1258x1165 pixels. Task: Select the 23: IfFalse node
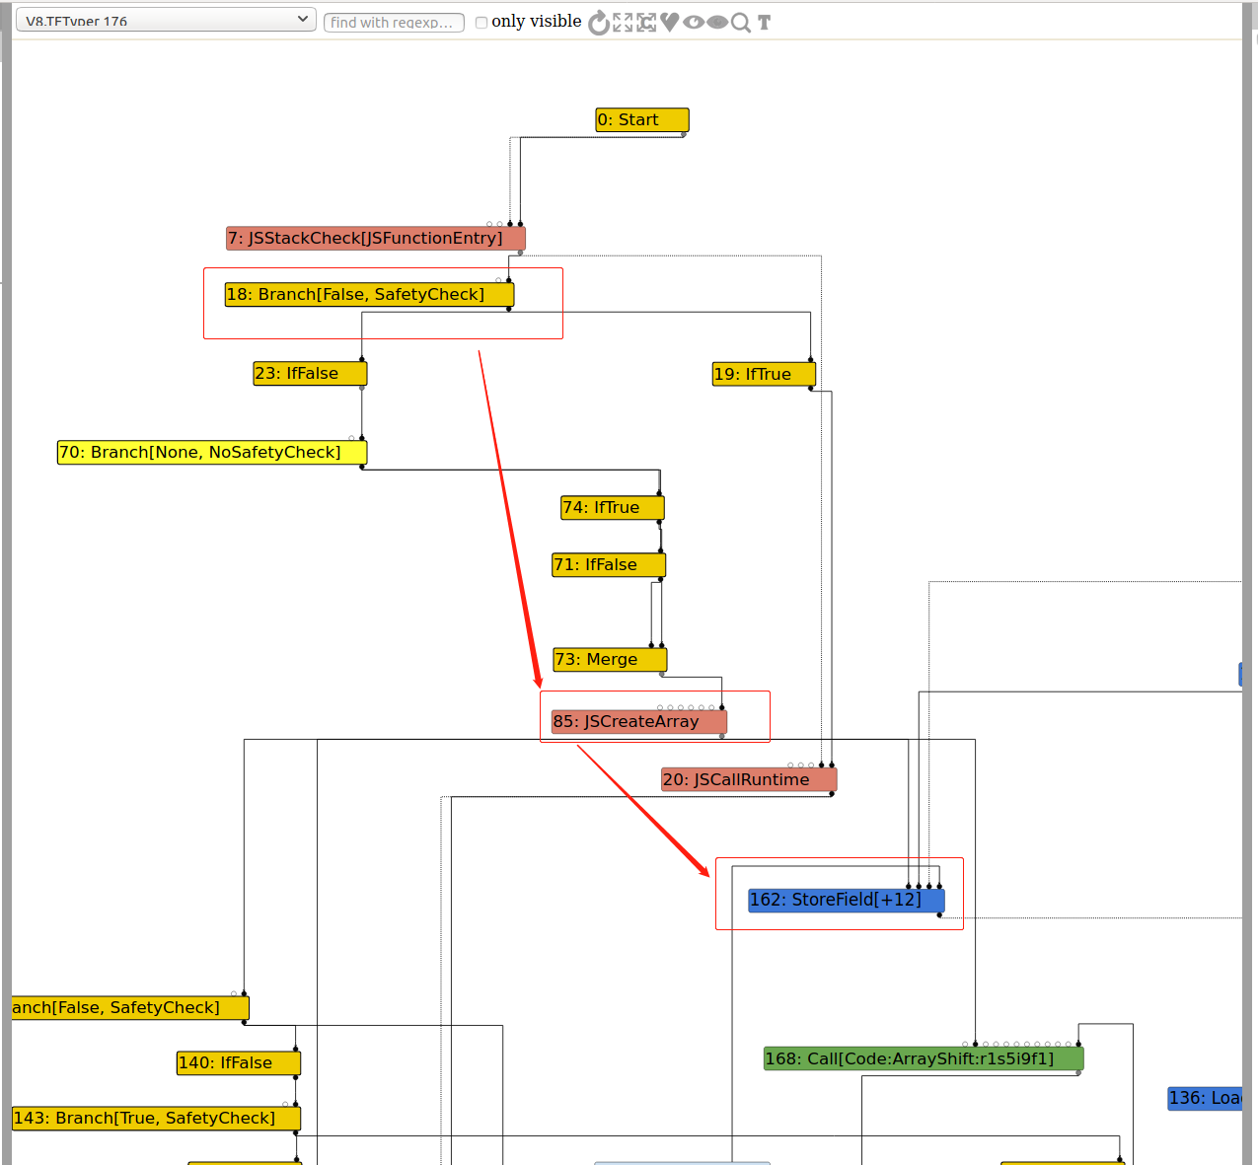tap(310, 374)
